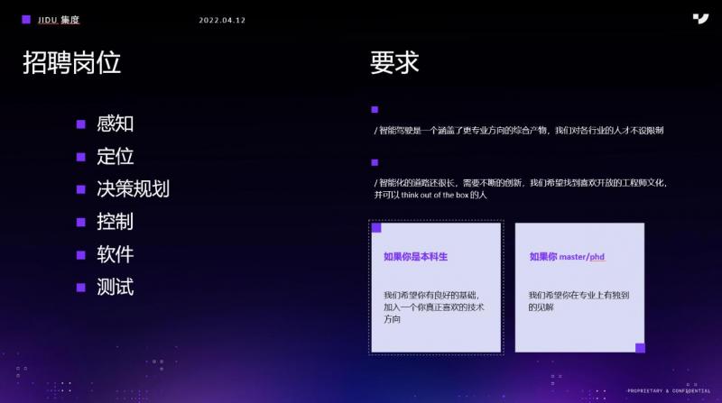
Task: Click the text 我们希望你在专业上有独到的见解
Action: [x=579, y=301]
